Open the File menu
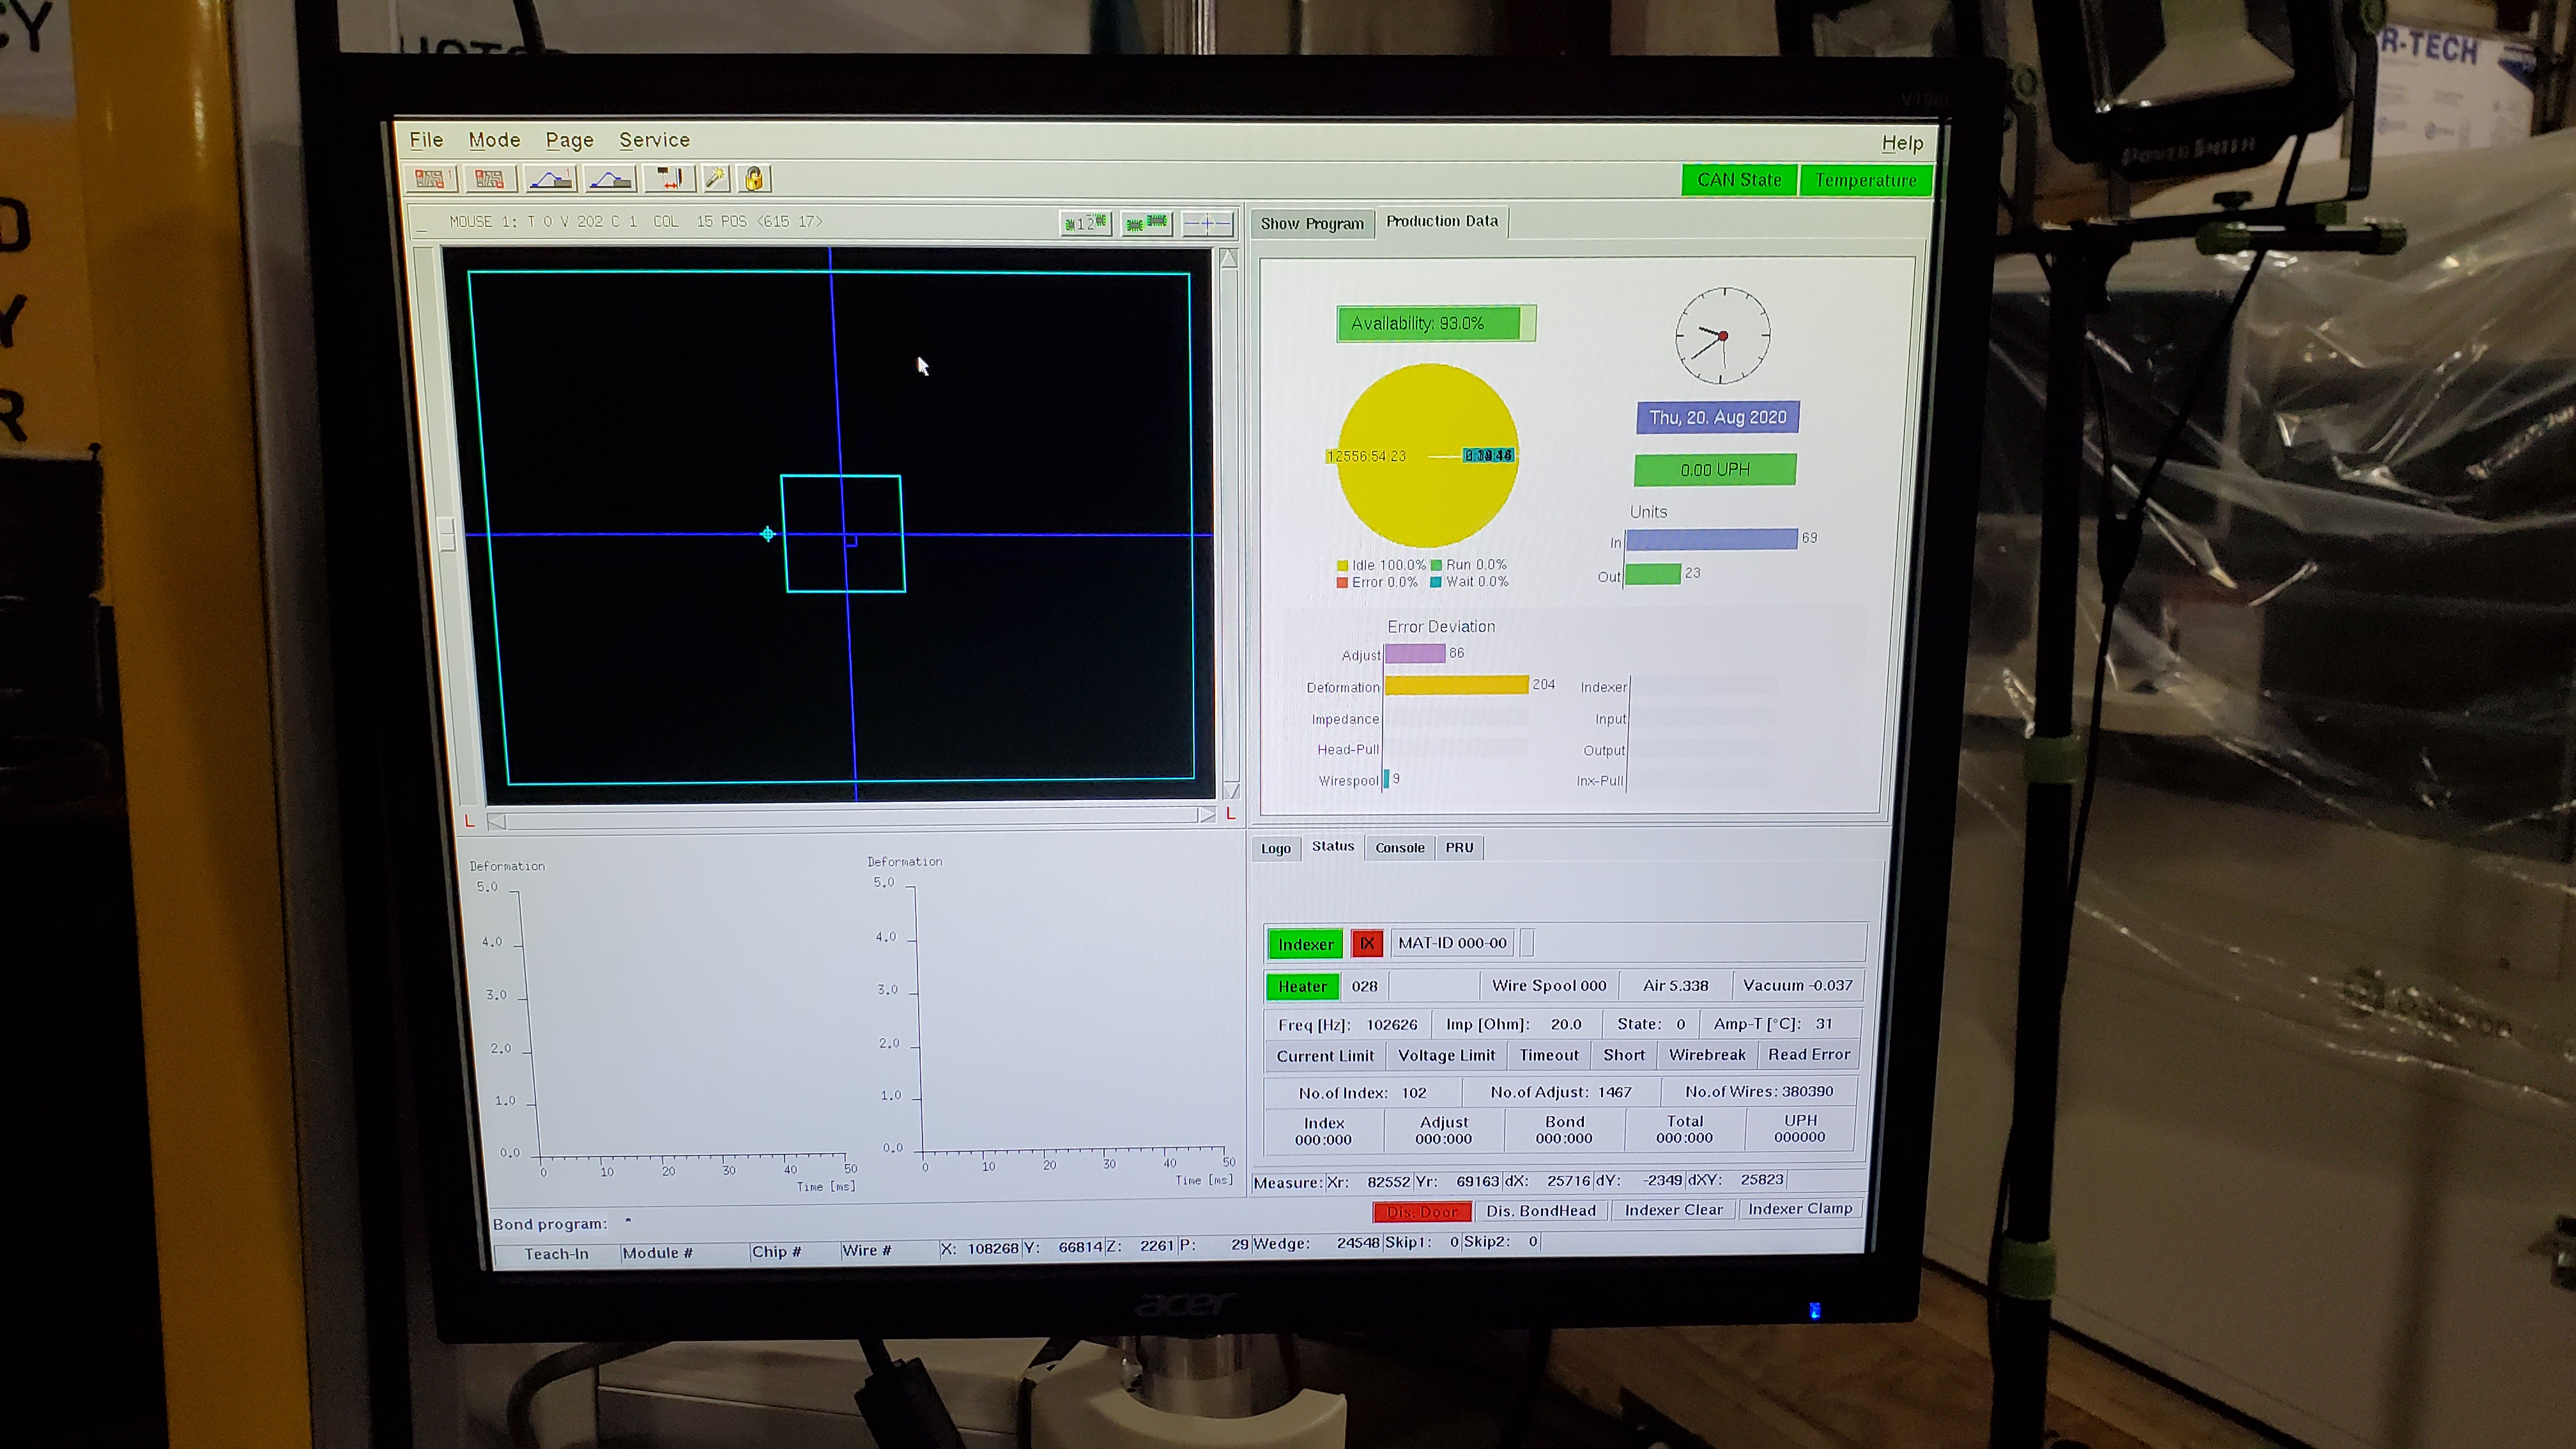The image size is (2576, 1449). point(426,140)
